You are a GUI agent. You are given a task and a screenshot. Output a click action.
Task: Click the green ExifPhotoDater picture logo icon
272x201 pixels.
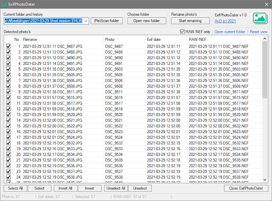260,18
